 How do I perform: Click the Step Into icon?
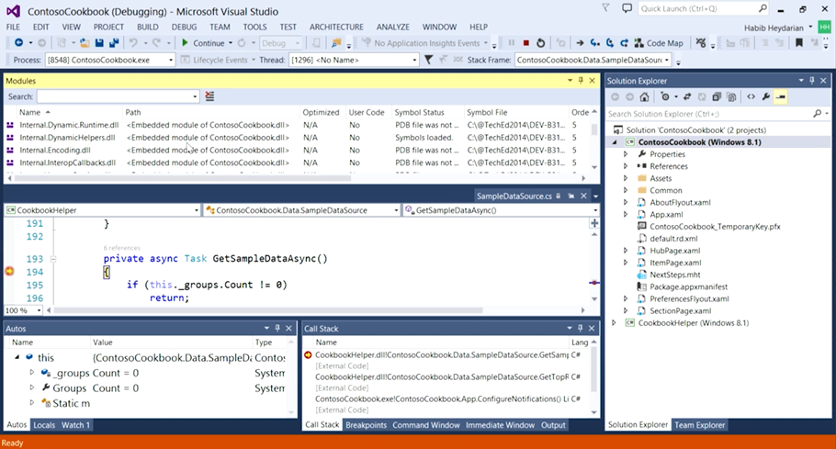tap(595, 43)
